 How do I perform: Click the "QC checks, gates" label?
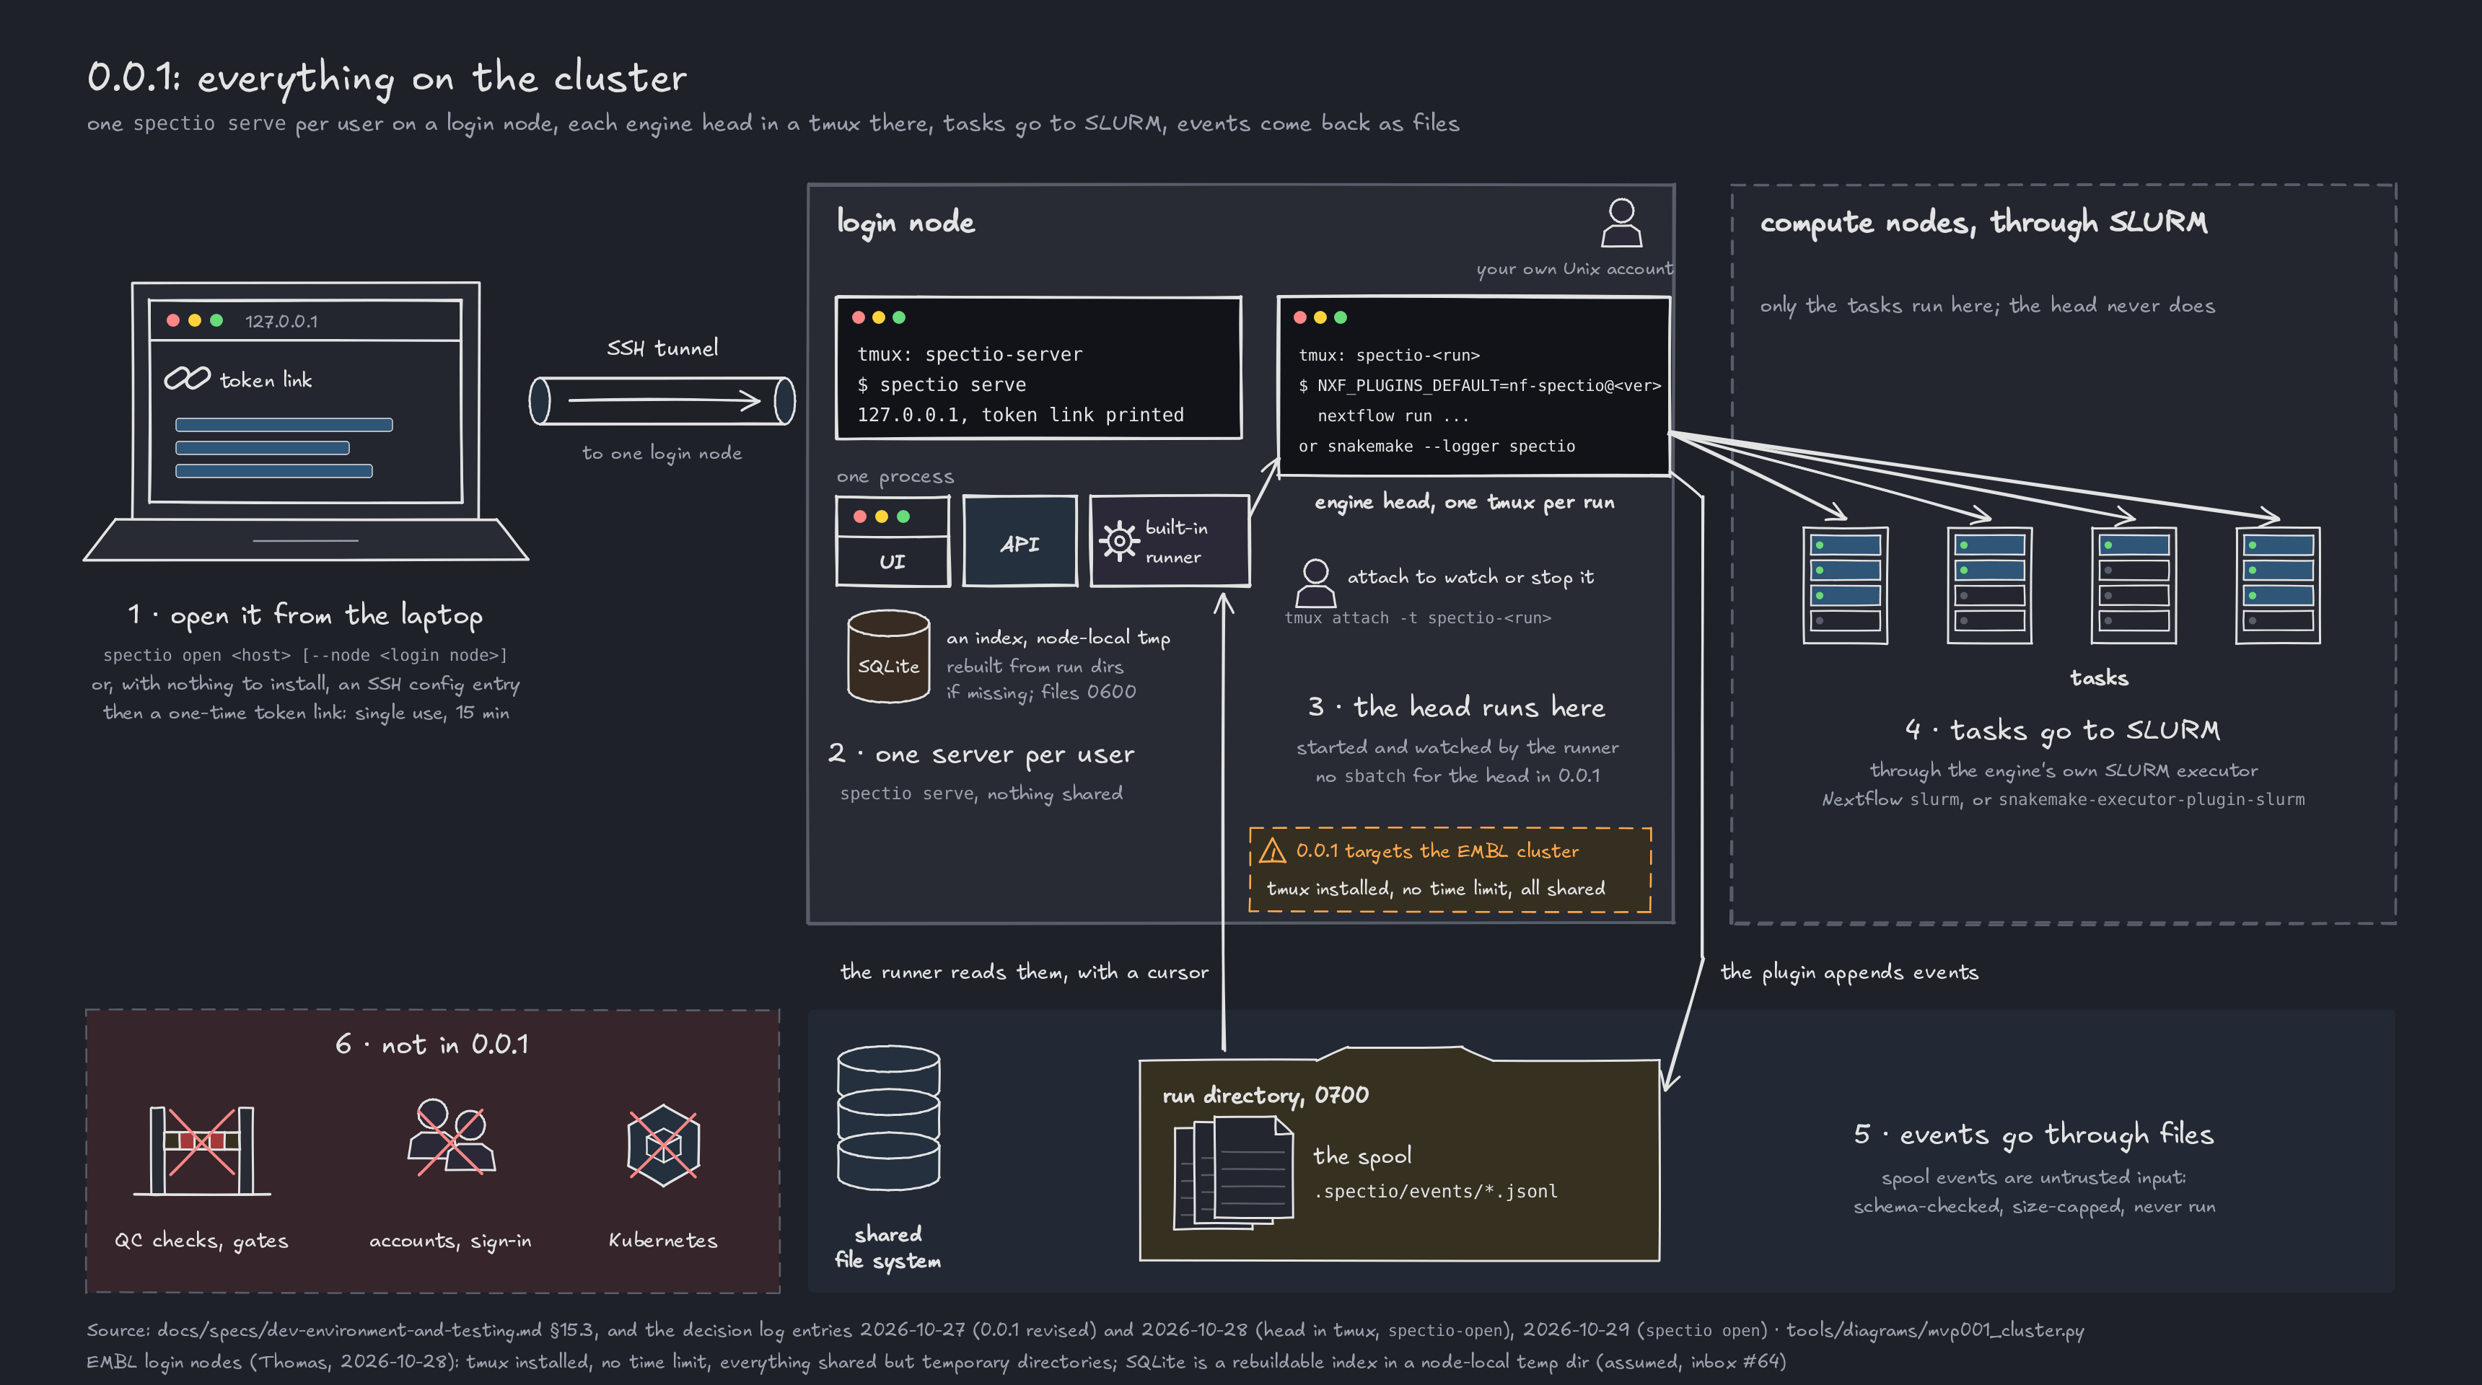(x=201, y=1241)
